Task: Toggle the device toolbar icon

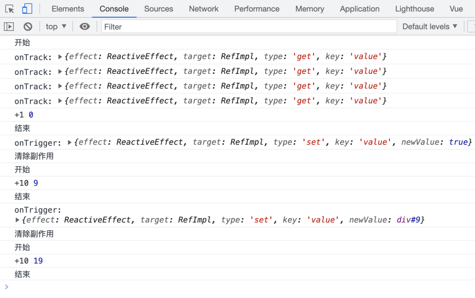Action: 27,9
